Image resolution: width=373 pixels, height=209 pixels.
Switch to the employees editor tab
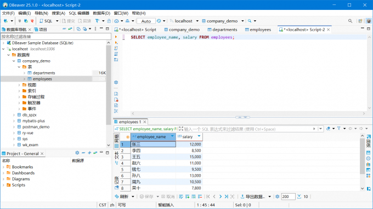pos(258,30)
